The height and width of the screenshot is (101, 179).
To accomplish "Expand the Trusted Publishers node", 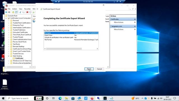I will pyautogui.click(x=9, y=30).
